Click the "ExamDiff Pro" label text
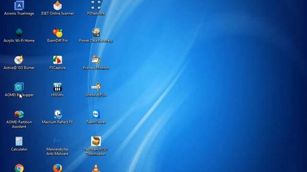This screenshot has width=307, height=172. tap(58, 41)
